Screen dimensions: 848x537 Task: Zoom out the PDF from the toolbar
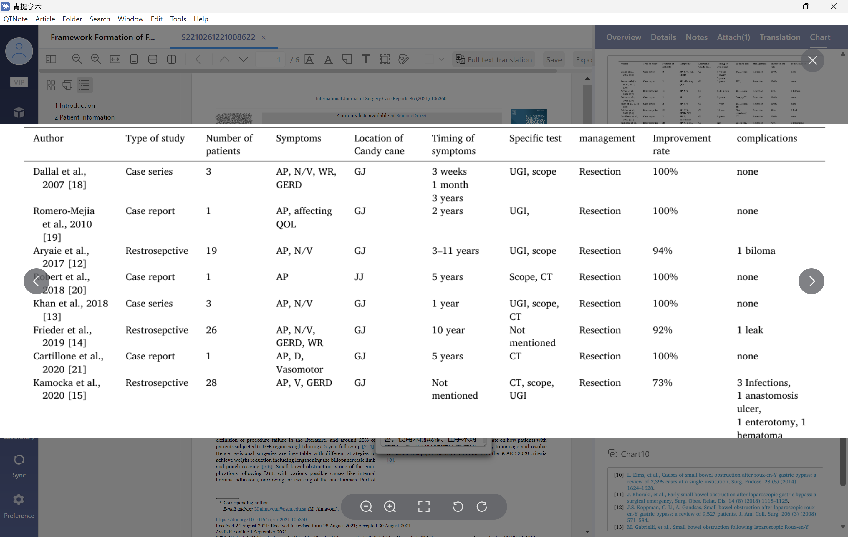click(x=77, y=59)
